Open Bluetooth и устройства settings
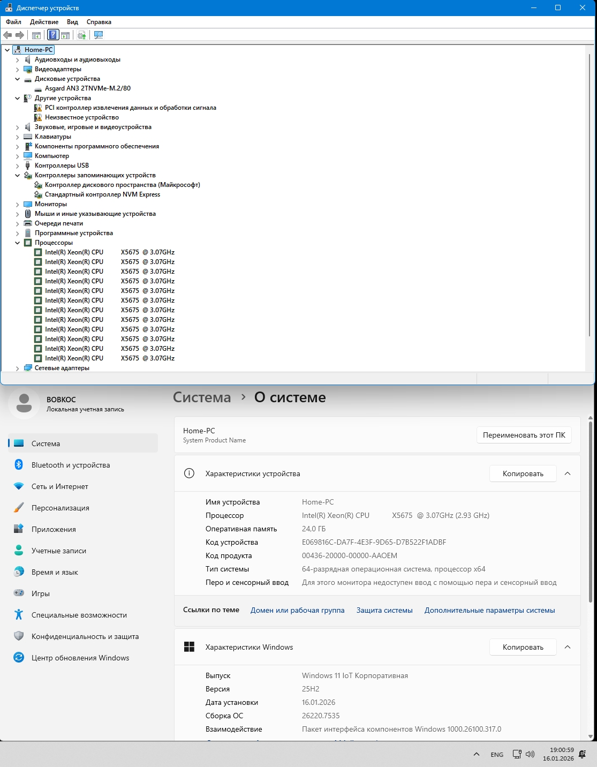This screenshot has width=597, height=767. point(83,465)
